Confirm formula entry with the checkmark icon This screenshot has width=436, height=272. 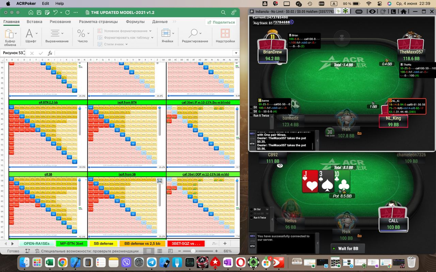pyautogui.click(x=41, y=53)
